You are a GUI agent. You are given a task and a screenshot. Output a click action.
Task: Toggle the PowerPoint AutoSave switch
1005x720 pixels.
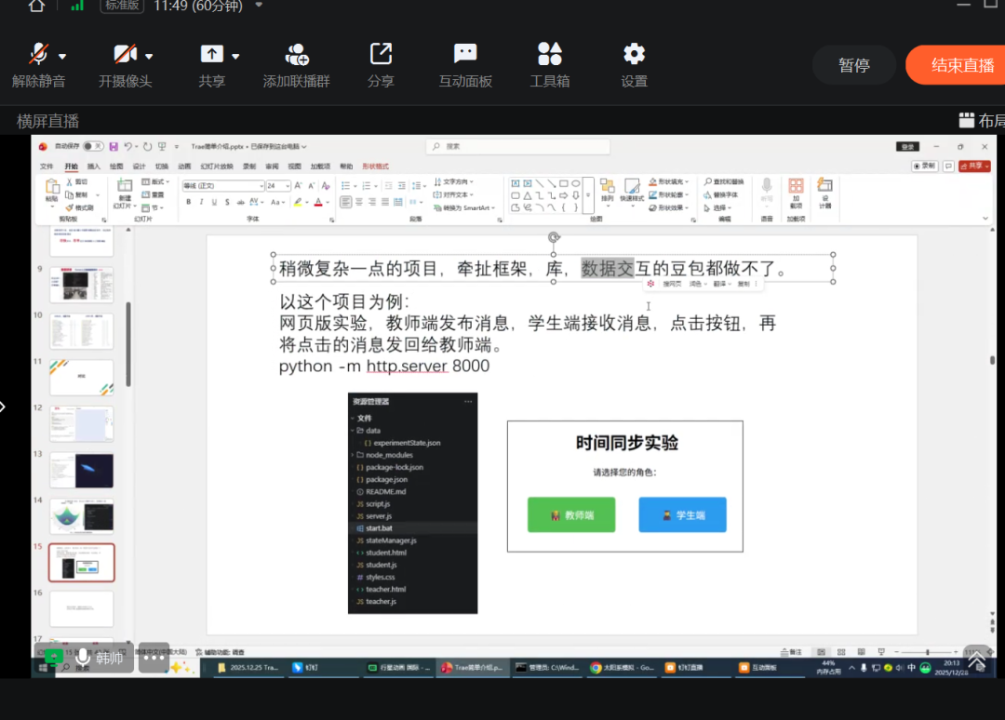coord(93,147)
